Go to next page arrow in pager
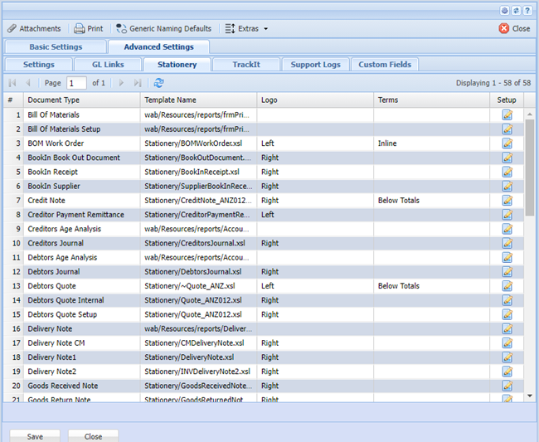Screen dimensions: 539x442 point(121,83)
